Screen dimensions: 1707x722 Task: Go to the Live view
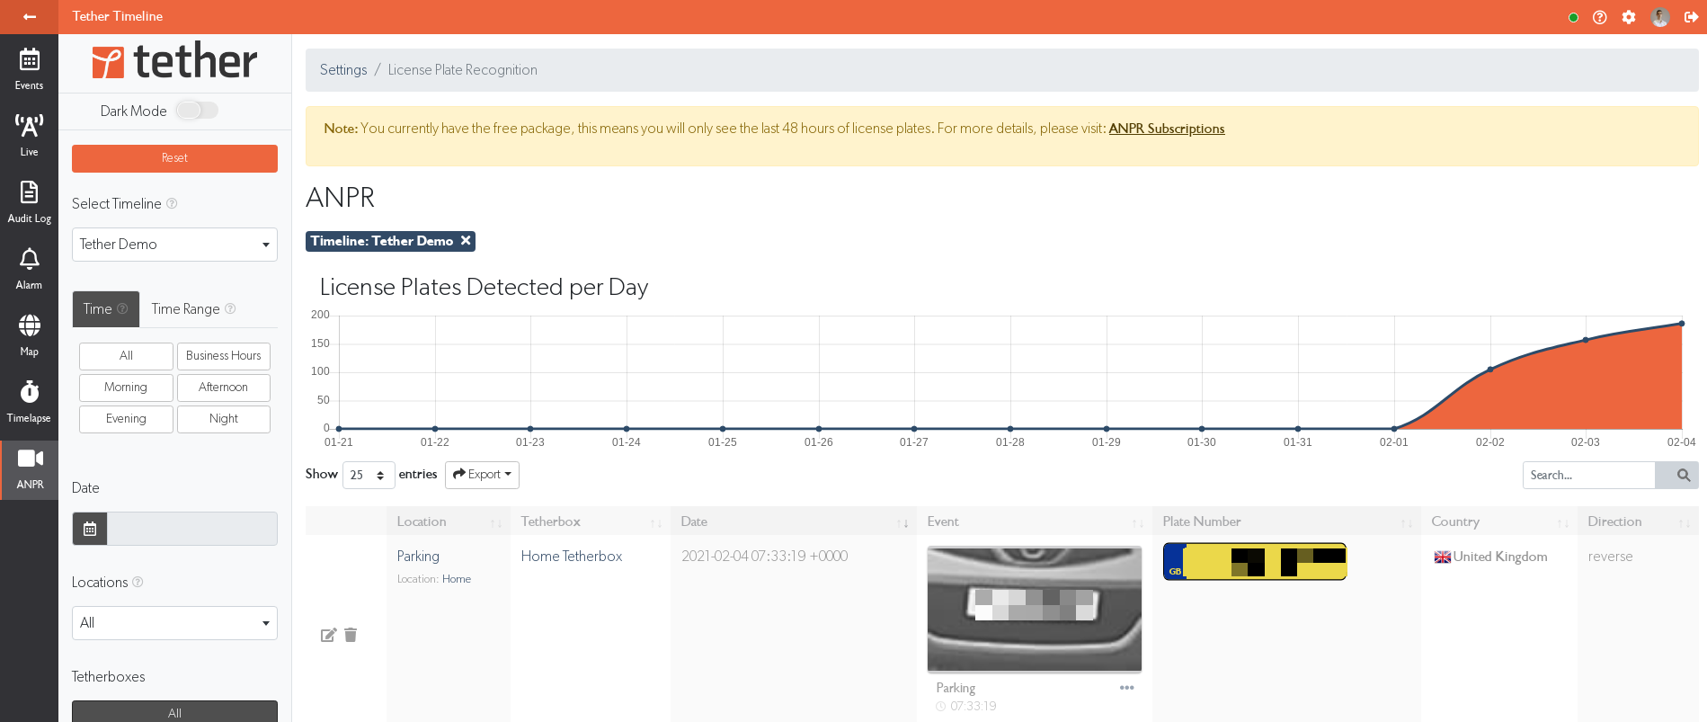point(29,135)
